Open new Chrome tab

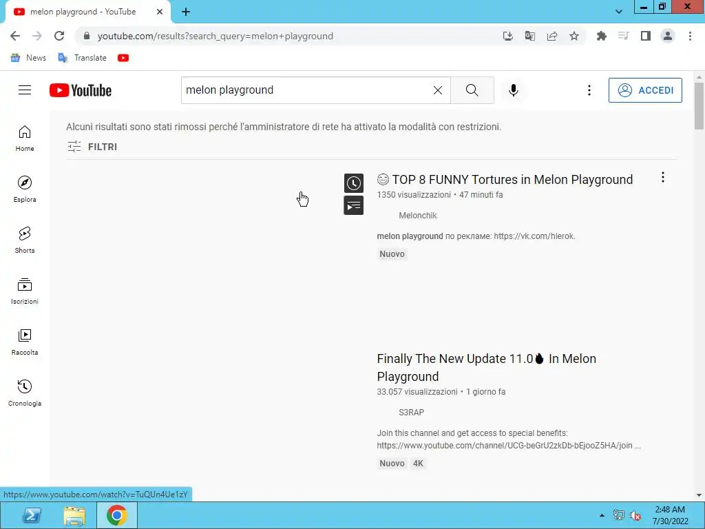186,12
